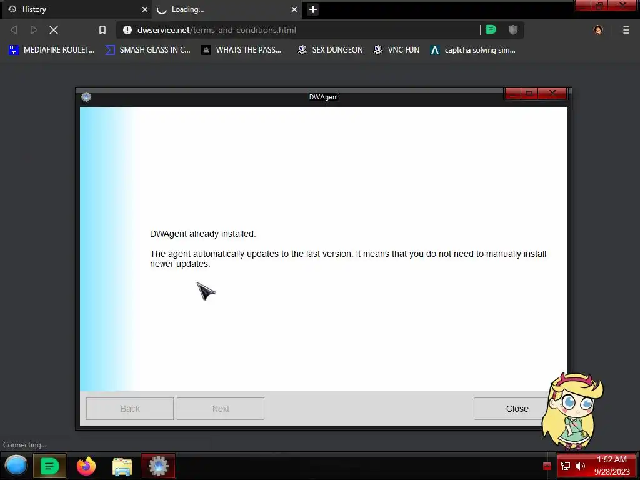Open SMASH GLASS IN C... bookmark
Screen dimensions: 640x480
(147, 50)
